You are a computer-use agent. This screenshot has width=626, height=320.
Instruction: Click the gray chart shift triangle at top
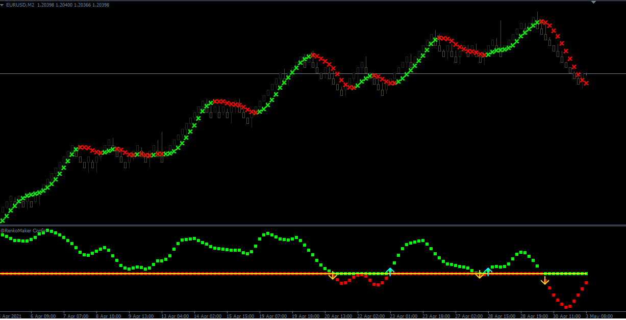pyautogui.click(x=593, y=3)
